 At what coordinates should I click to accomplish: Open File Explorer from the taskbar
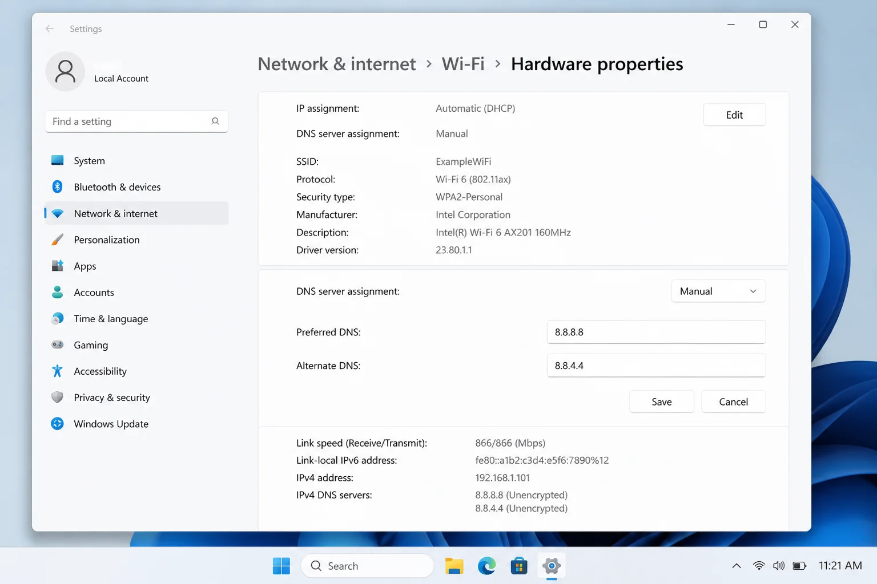pos(454,566)
